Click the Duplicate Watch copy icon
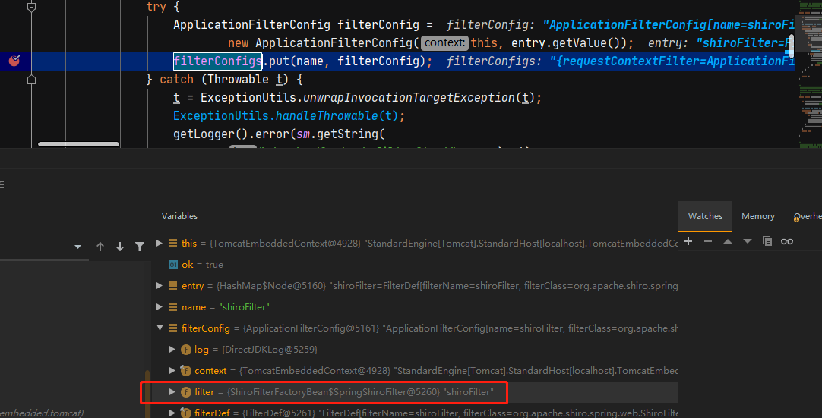The width and height of the screenshot is (822, 418). pos(767,241)
